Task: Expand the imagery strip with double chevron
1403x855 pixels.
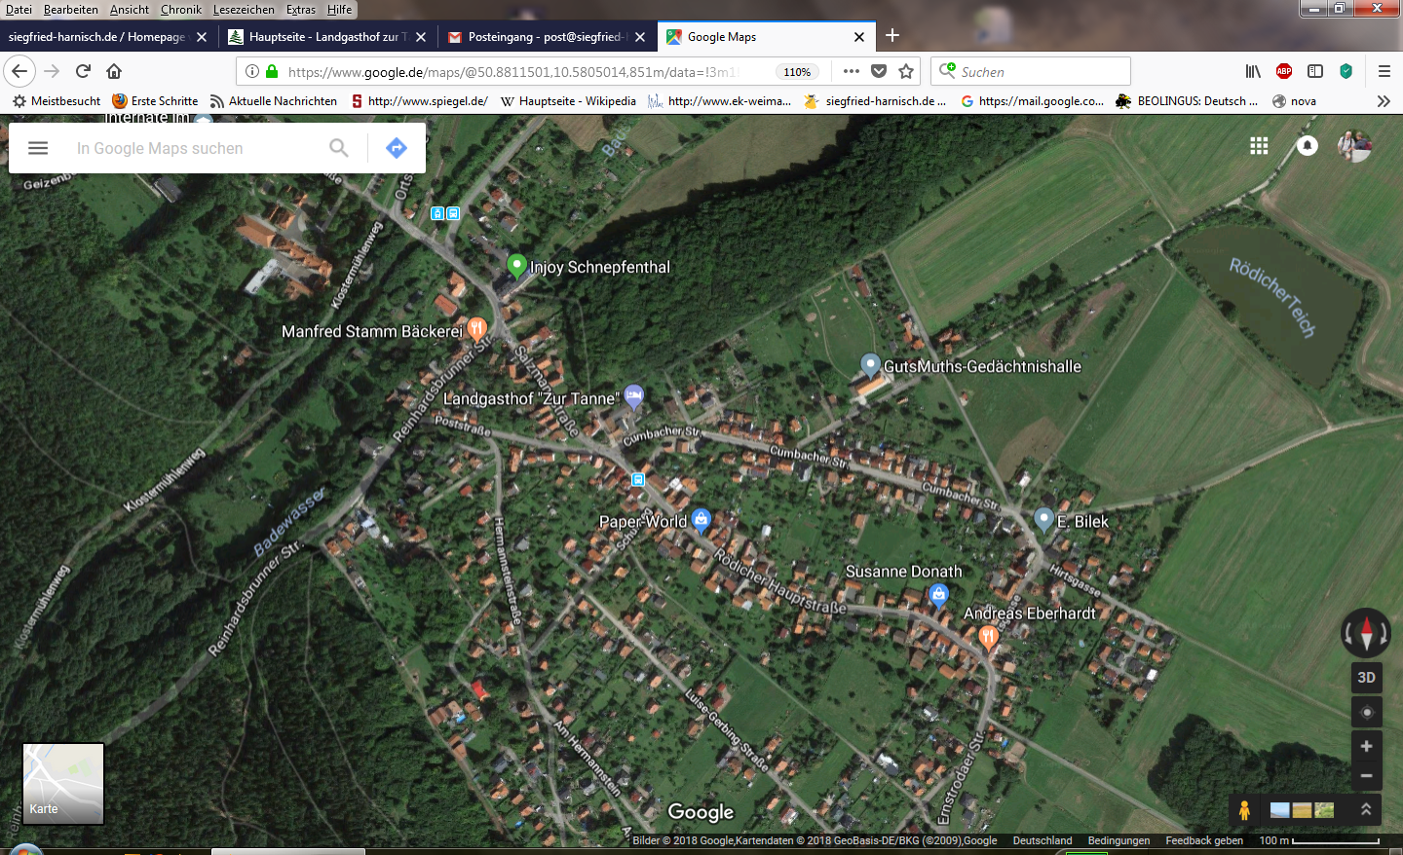Action: coord(1366,809)
